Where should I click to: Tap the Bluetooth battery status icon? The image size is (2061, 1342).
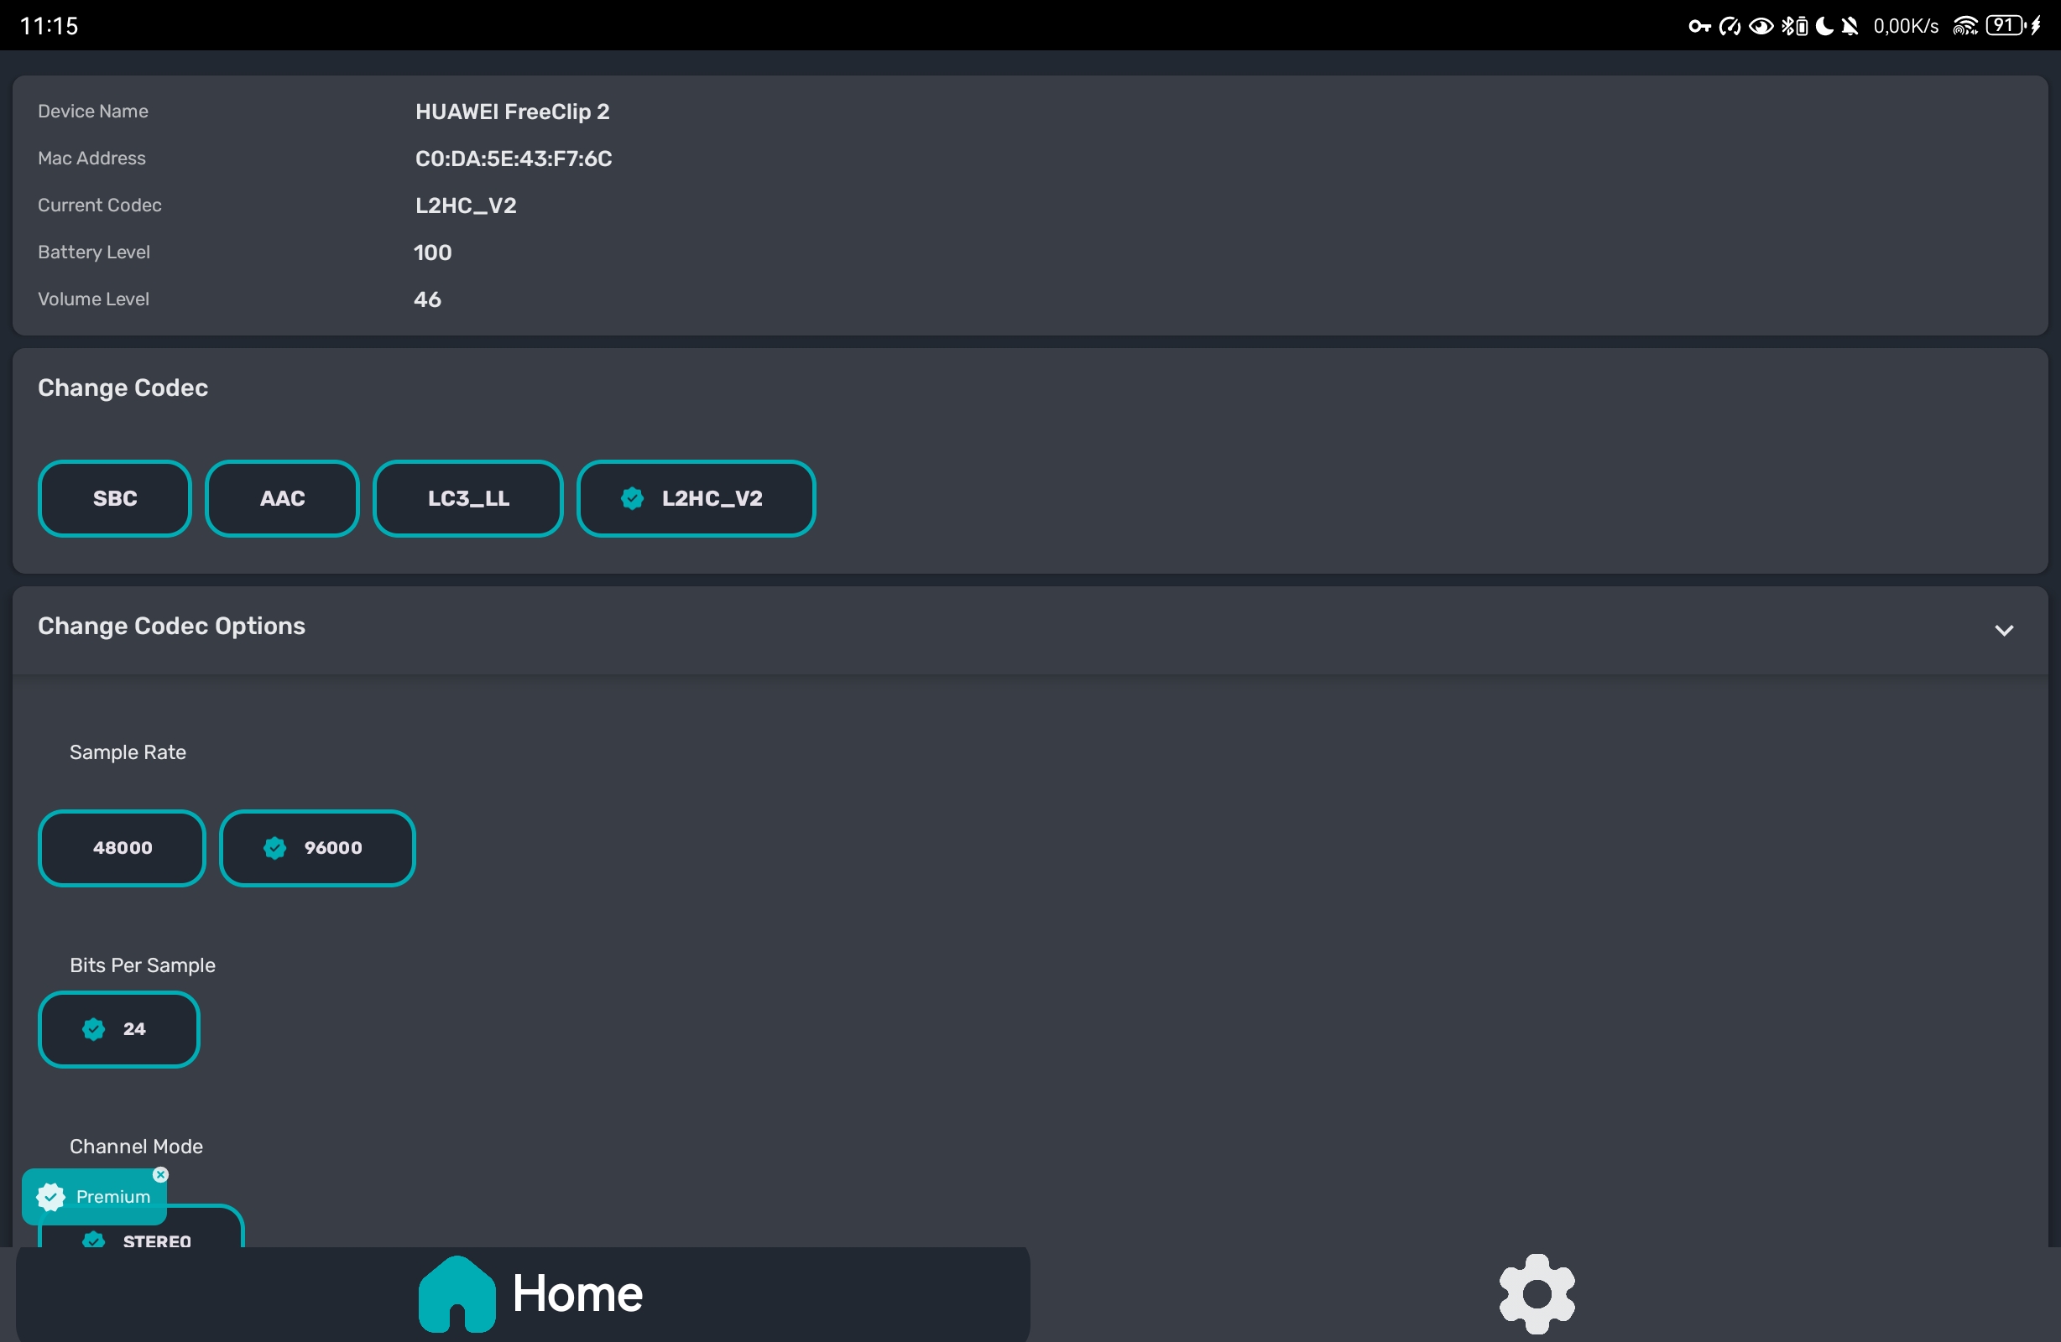coord(1794,26)
